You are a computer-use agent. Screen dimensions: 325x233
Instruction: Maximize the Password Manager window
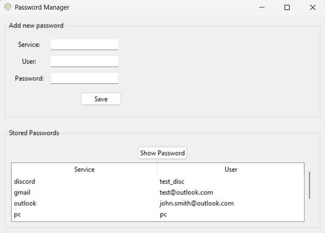pos(287,7)
